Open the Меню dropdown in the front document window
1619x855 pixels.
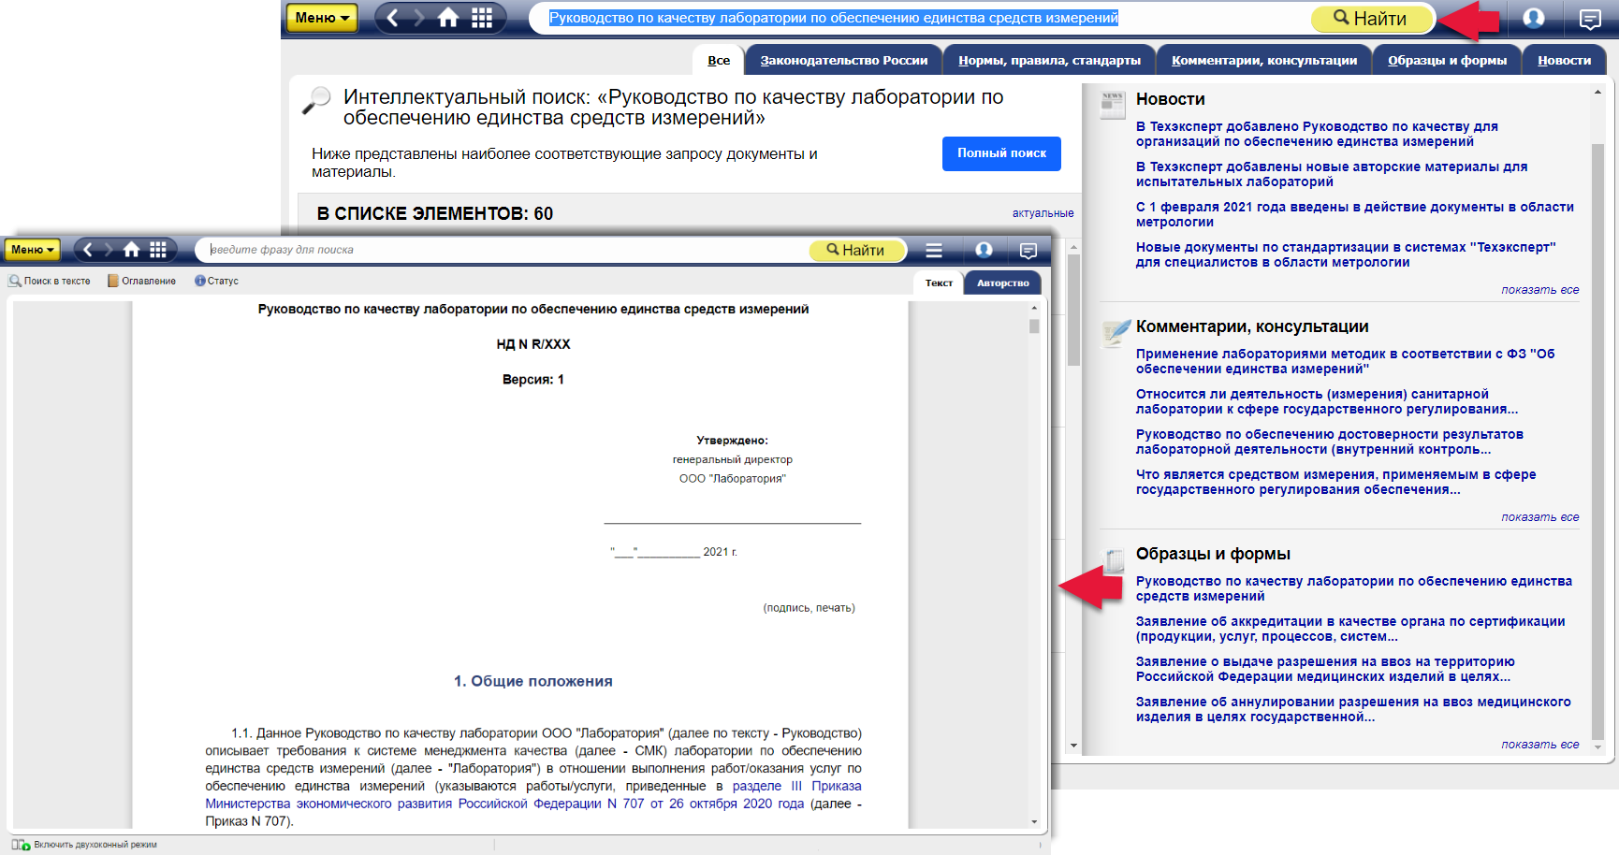(32, 250)
